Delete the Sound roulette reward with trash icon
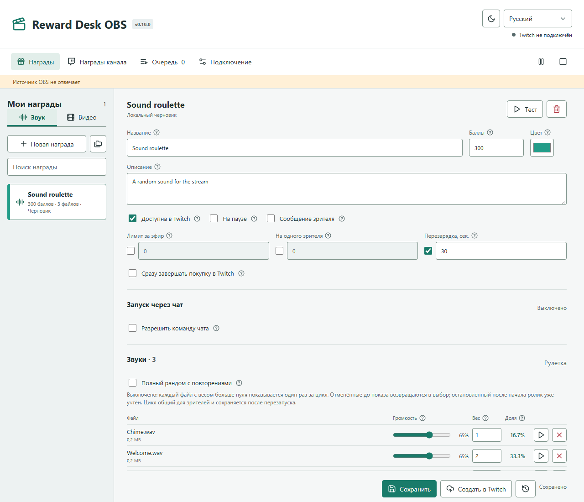Image resolution: width=584 pixels, height=502 pixels. click(x=557, y=109)
